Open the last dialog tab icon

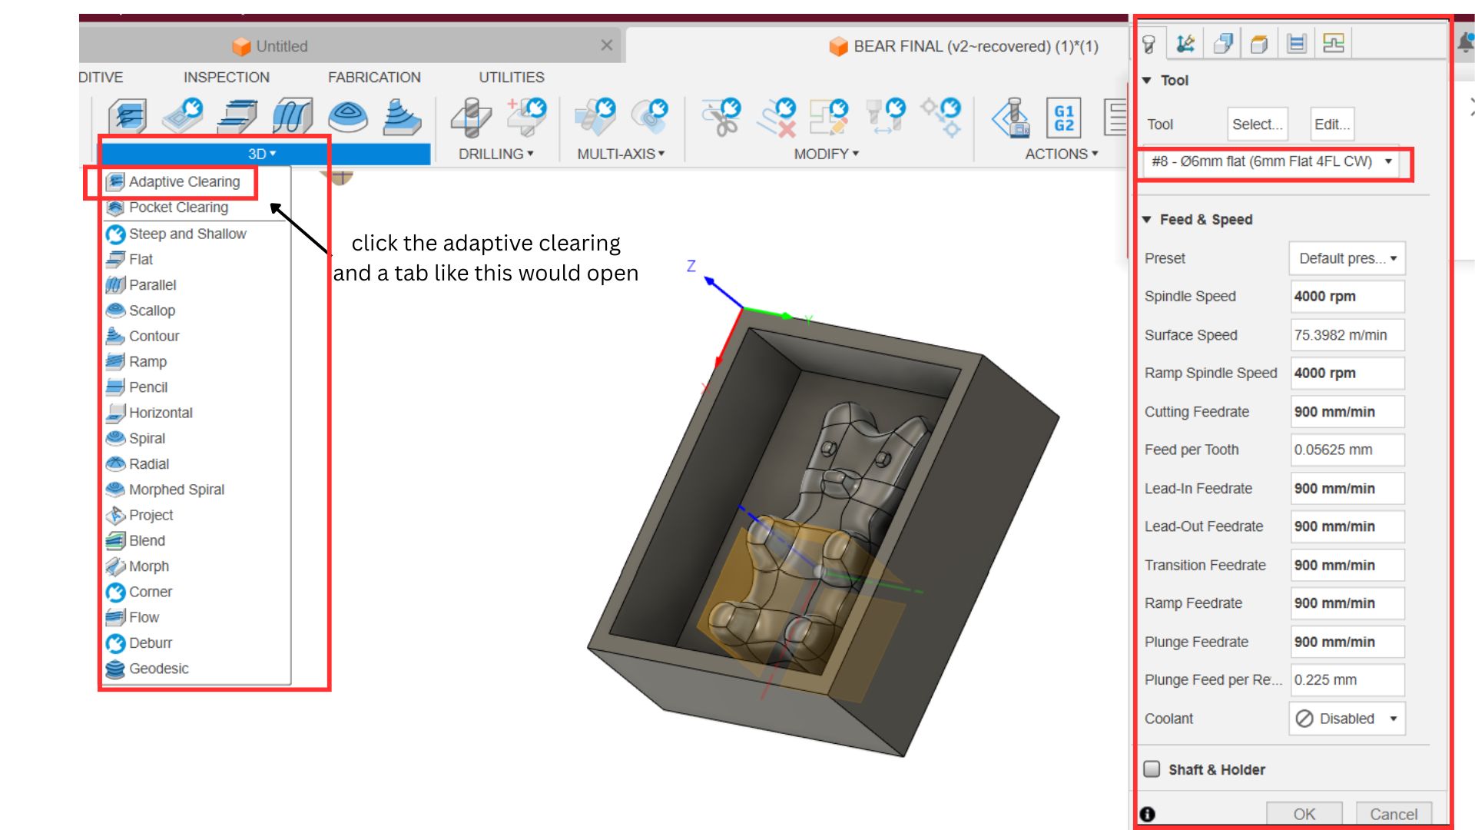(1334, 44)
